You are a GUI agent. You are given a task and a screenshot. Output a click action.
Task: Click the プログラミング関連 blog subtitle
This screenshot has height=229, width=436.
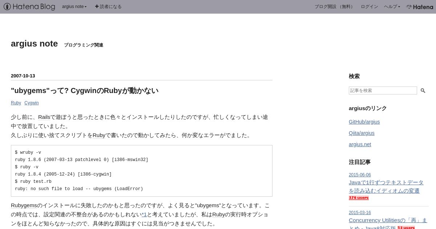point(84,45)
